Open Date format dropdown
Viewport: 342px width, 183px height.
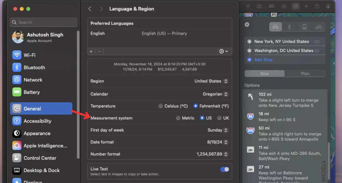pyautogui.click(x=217, y=142)
